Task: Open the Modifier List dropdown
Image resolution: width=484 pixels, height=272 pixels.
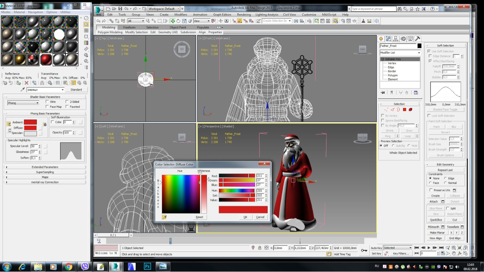Action: tap(400, 53)
